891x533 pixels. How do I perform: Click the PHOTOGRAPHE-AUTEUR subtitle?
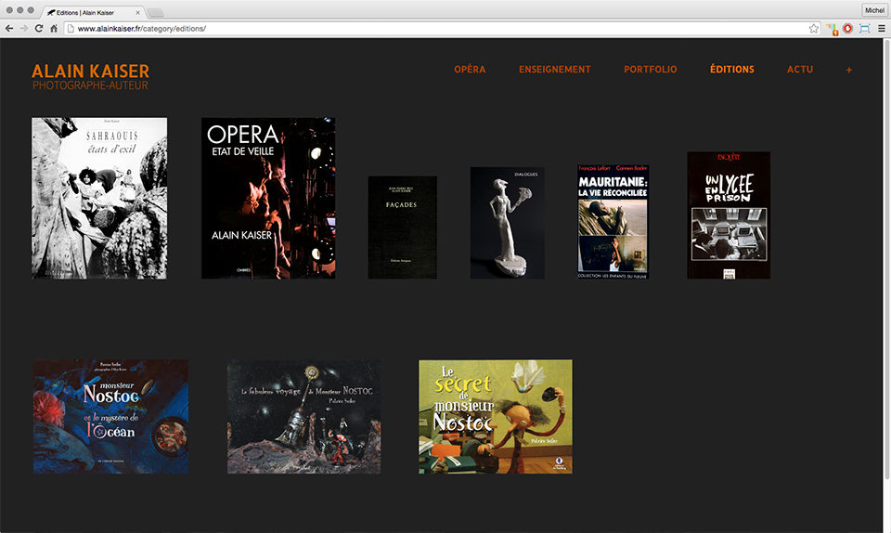(90, 85)
